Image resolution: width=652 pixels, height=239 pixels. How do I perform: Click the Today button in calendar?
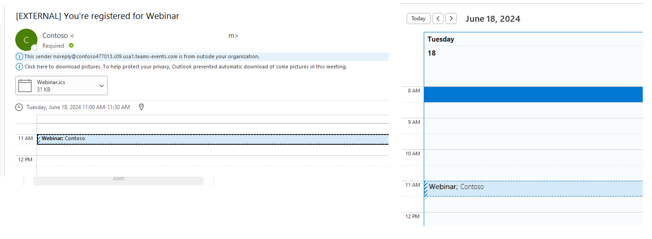pos(418,18)
